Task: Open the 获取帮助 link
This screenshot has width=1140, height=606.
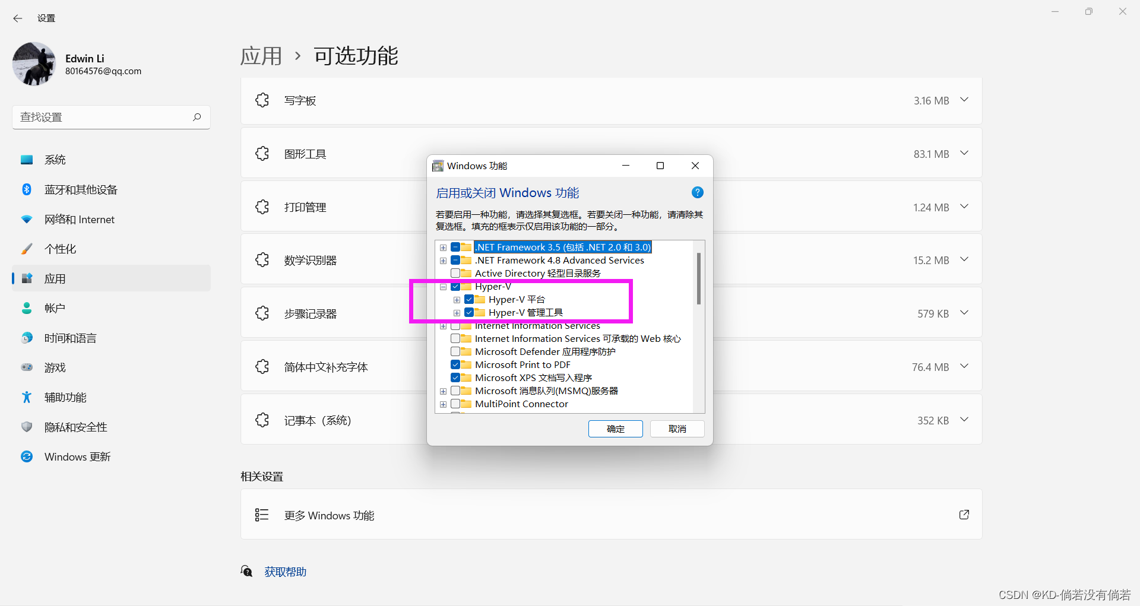Action: click(286, 572)
